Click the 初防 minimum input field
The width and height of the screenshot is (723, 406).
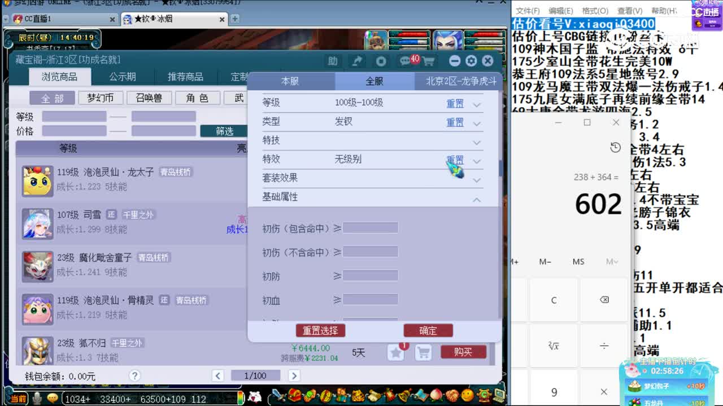[x=371, y=276]
